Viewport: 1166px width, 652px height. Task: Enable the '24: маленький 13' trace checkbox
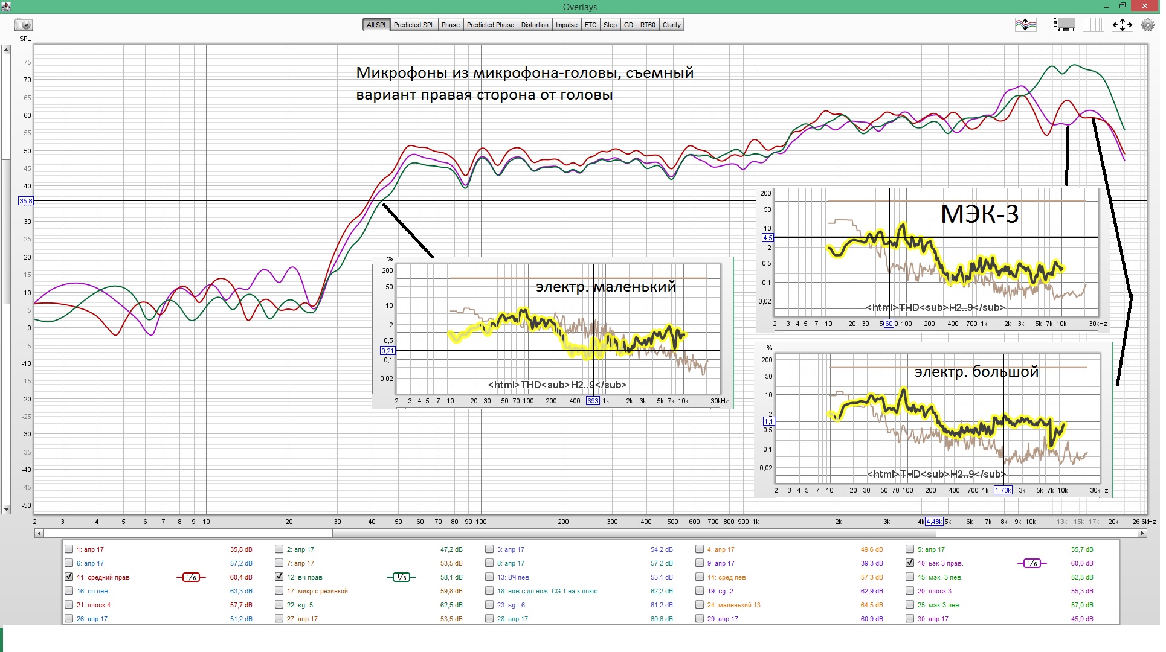pyautogui.click(x=700, y=605)
